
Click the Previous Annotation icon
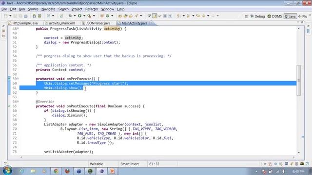(188, 16)
